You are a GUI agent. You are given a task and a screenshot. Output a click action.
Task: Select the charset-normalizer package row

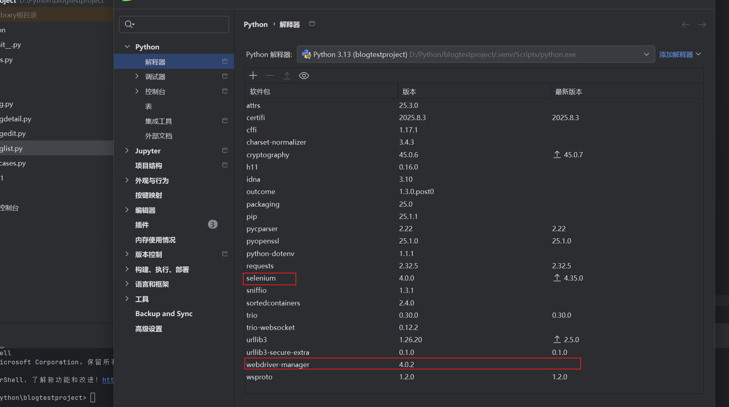[474, 142]
